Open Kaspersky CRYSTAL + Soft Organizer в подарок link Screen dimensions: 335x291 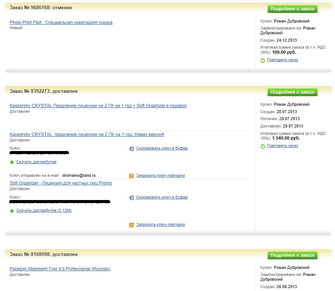click(98, 106)
